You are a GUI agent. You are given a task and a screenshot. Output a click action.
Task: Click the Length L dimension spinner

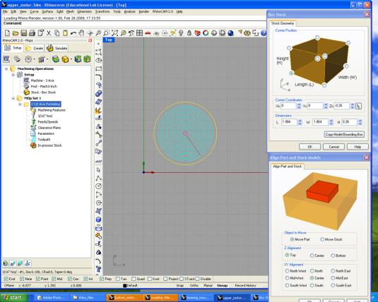tap(300, 122)
